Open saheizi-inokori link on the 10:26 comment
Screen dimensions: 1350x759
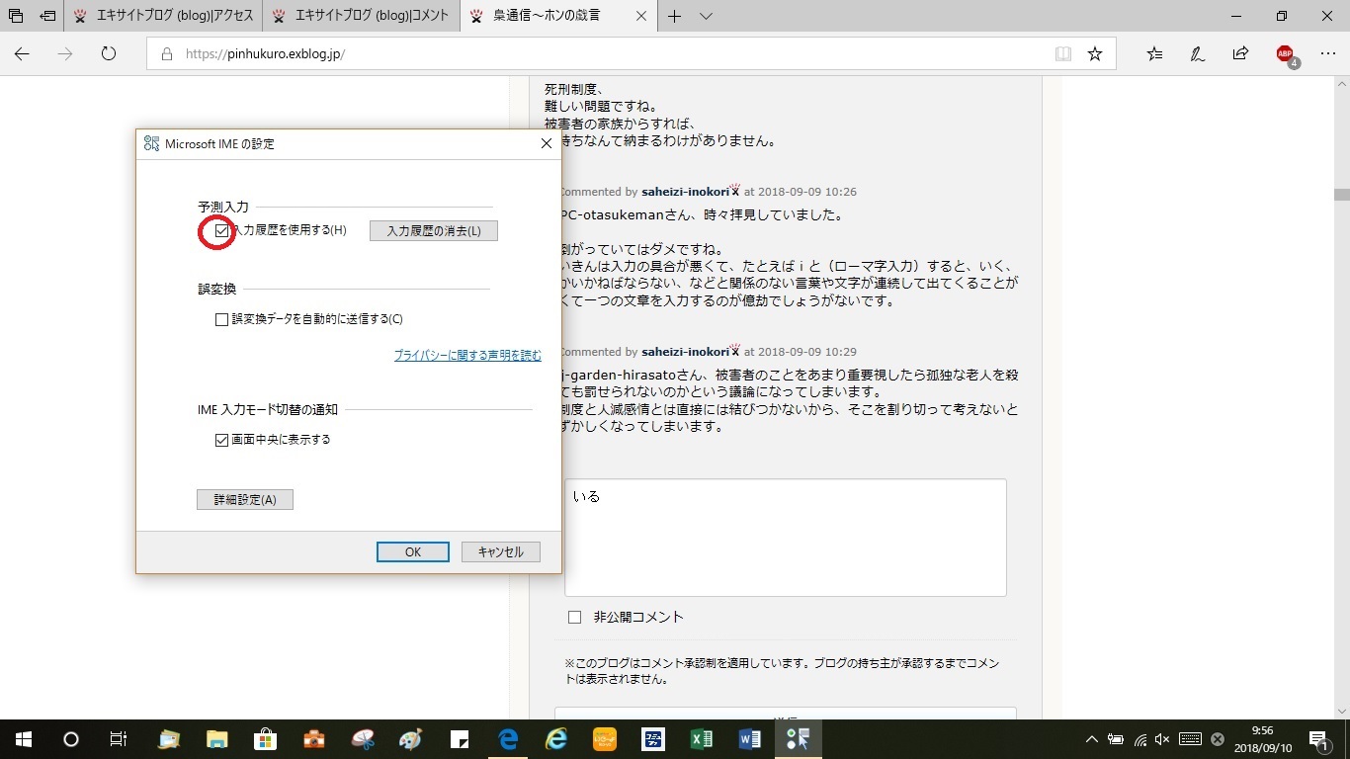(684, 192)
